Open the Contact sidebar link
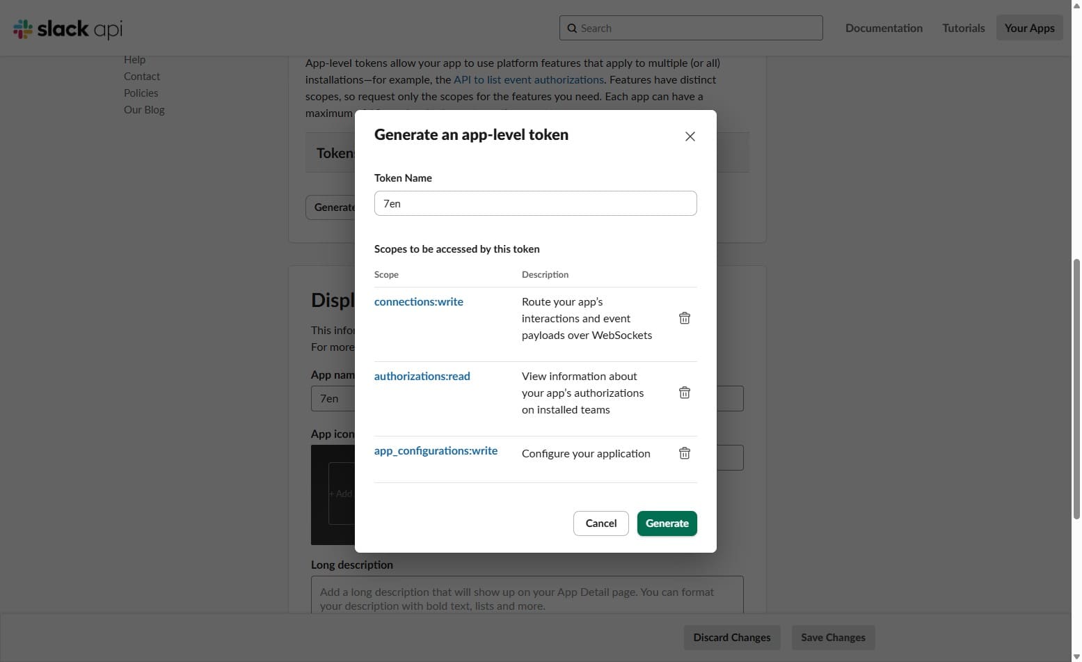This screenshot has width=1082, height=662. pyautogui.click(x=142, y=77)
